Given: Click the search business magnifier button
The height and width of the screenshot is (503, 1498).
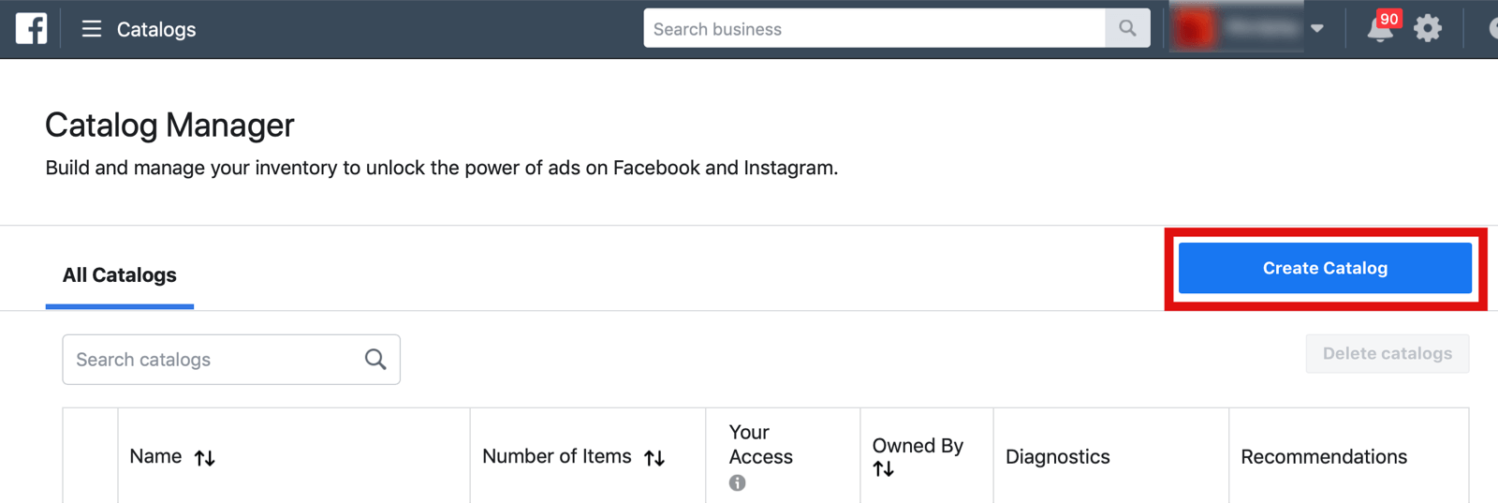Looking at the screenshot, I should click(1127, 28).
